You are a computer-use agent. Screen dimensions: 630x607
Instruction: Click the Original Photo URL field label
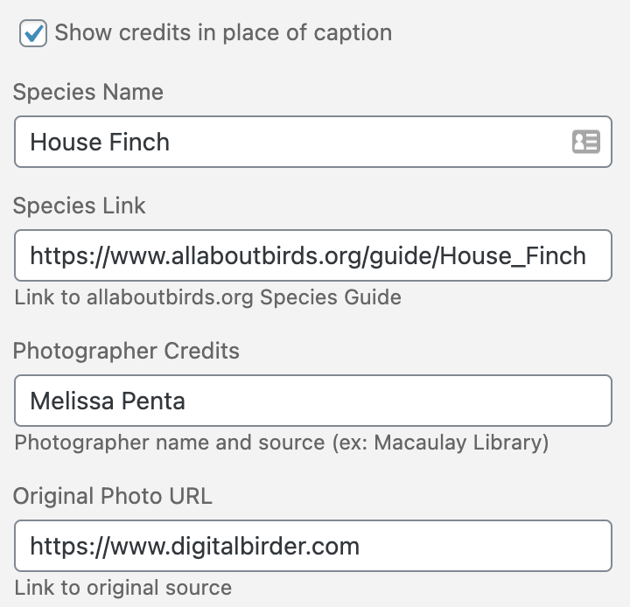(112, 496)
